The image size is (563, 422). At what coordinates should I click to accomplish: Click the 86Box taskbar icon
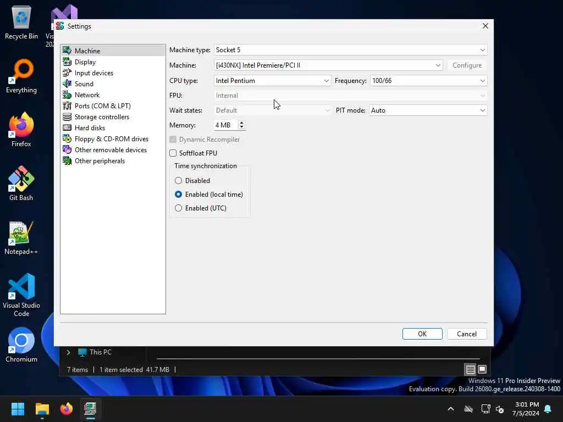point(90,409)
